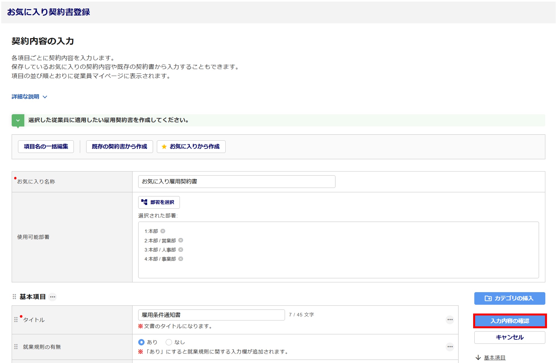Screen dimensions: 557x363
Task: Click the お気に入り名称 text field
Action: [236, 181]
